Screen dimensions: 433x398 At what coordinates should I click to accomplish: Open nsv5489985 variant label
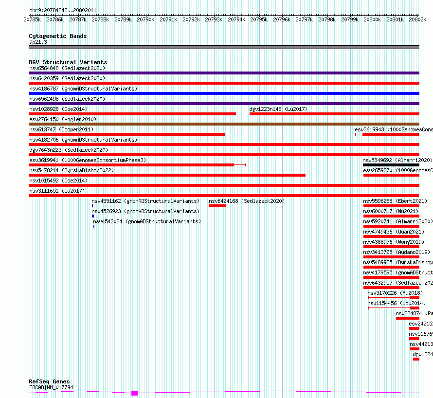coord(398,262)
